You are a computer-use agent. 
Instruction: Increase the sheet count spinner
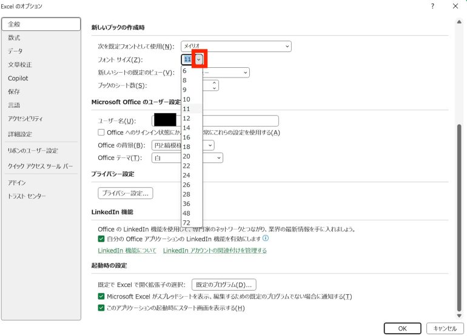coord(214,83)
